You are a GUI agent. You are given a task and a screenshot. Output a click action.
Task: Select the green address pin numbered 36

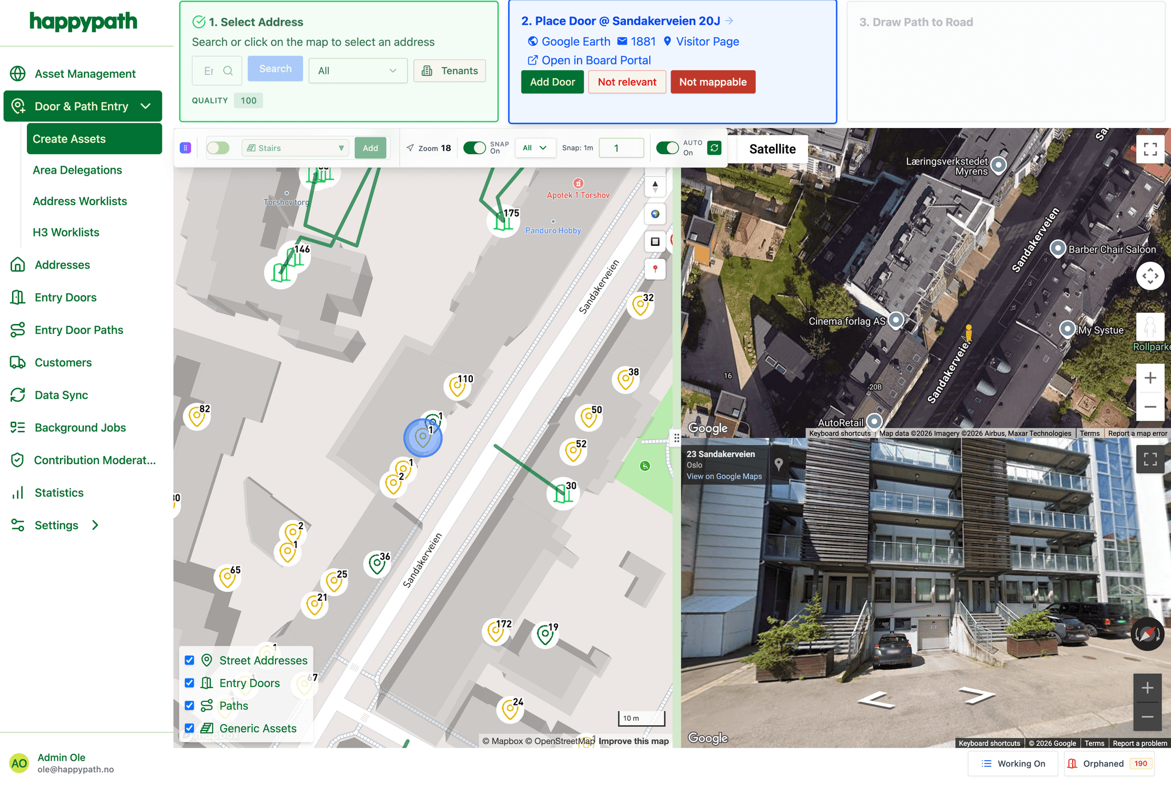[377, 564]
